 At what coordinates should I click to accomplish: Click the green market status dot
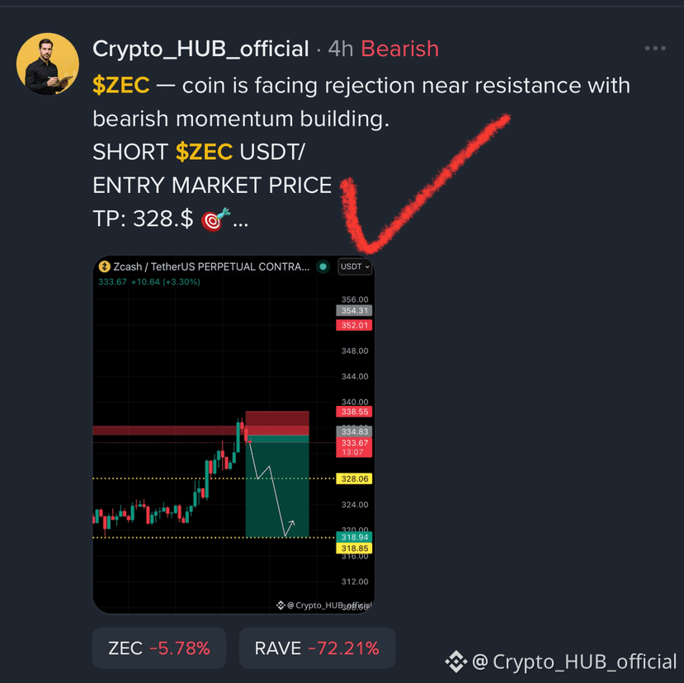[323, 266]
